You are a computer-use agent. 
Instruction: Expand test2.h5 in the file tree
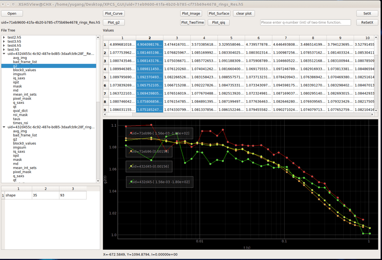[4, 37]
